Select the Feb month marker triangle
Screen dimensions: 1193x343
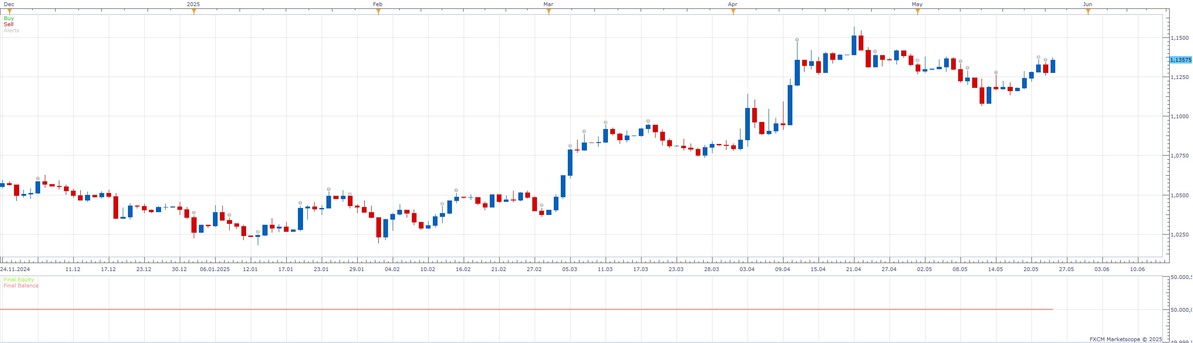[378, 11]
